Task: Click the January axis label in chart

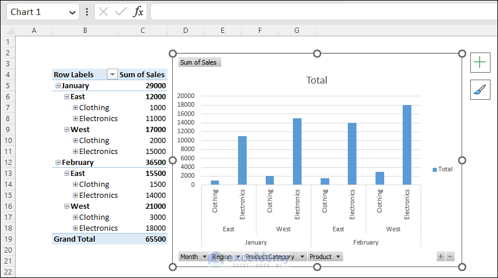Action: click(256, 242)
